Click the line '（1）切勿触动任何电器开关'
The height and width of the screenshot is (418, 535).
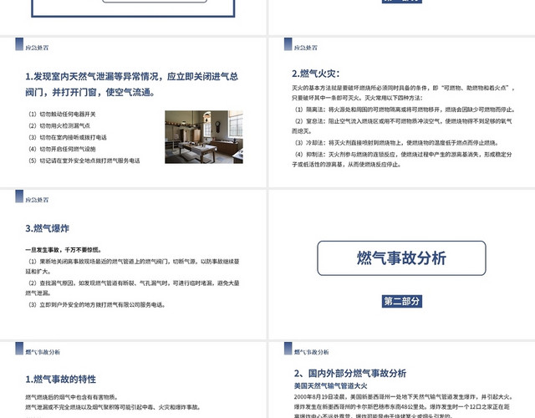coord(62,114)
